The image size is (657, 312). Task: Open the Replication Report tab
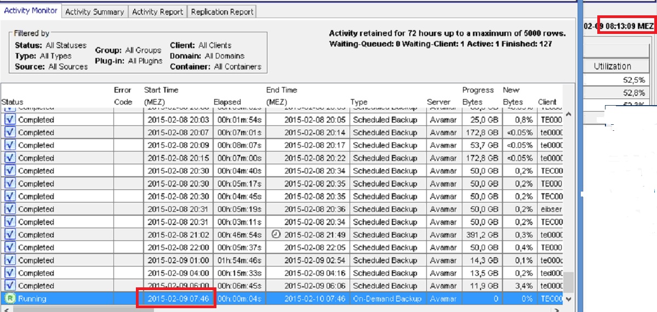pyautogui.click(x=222, y=12)
